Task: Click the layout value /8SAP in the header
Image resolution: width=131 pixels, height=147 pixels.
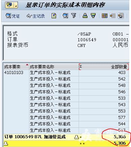Action: pos(84,34)
